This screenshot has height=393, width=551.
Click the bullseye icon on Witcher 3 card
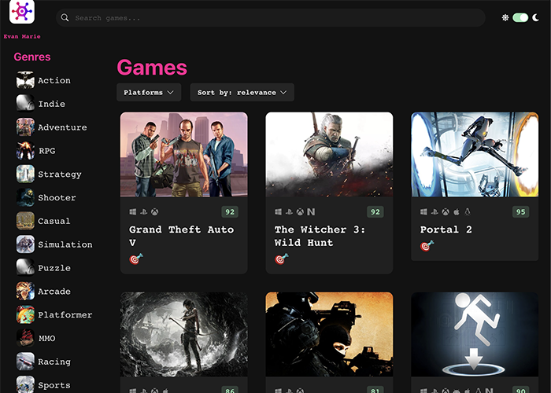click(282, 259)
